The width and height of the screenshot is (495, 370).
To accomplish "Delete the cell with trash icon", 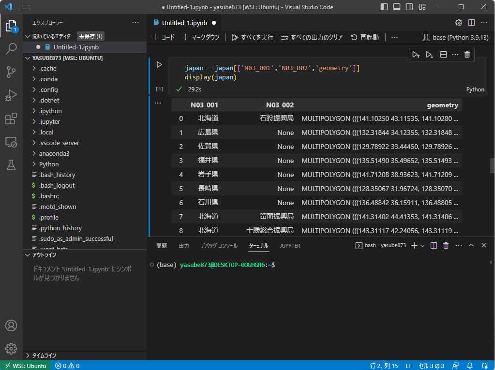I will 467,55.
